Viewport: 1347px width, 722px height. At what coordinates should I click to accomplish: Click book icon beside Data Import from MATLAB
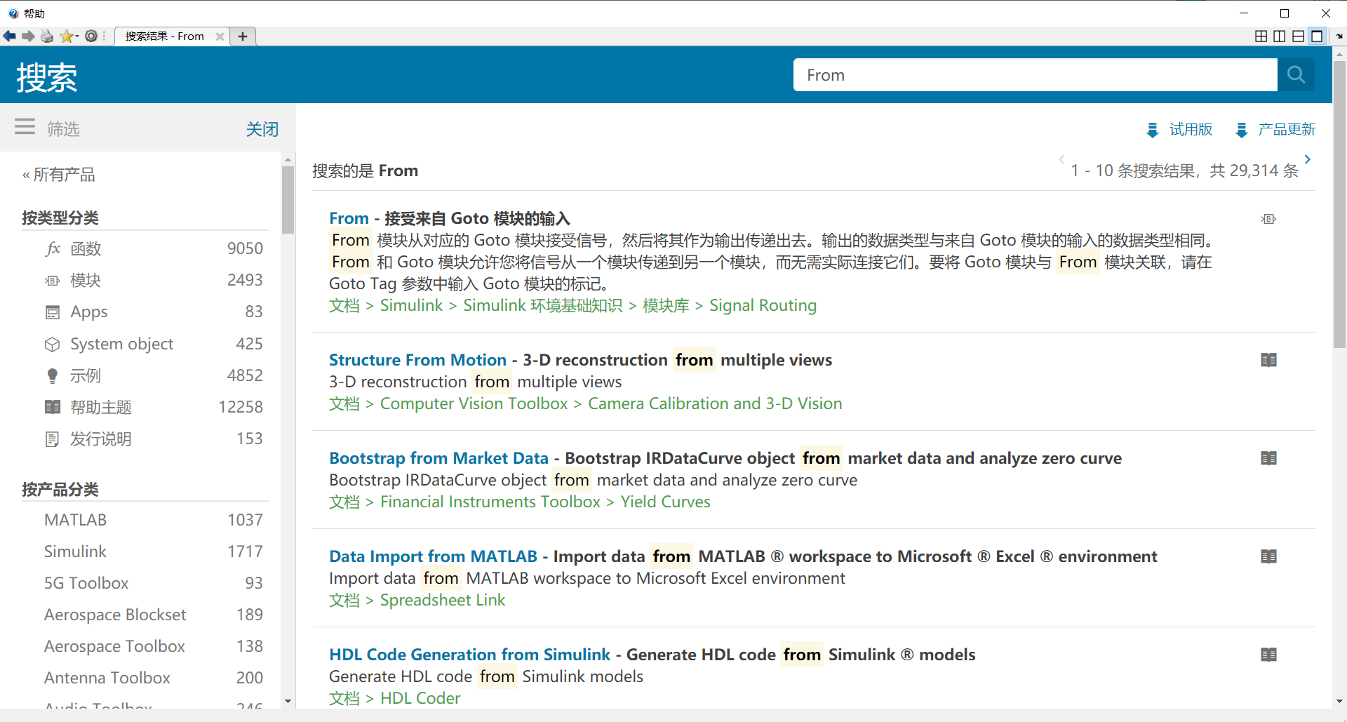[x=1268, y=556]
